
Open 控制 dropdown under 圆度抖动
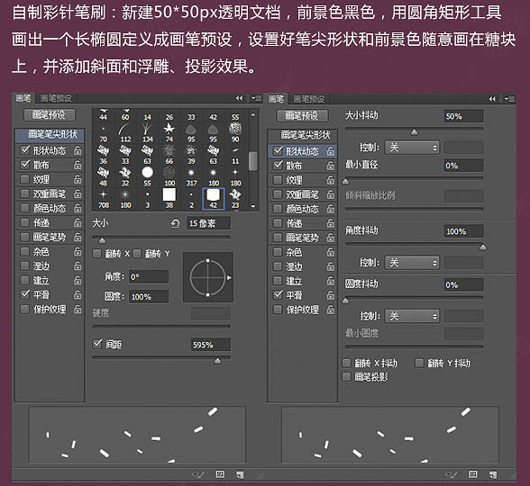(413, 316)
